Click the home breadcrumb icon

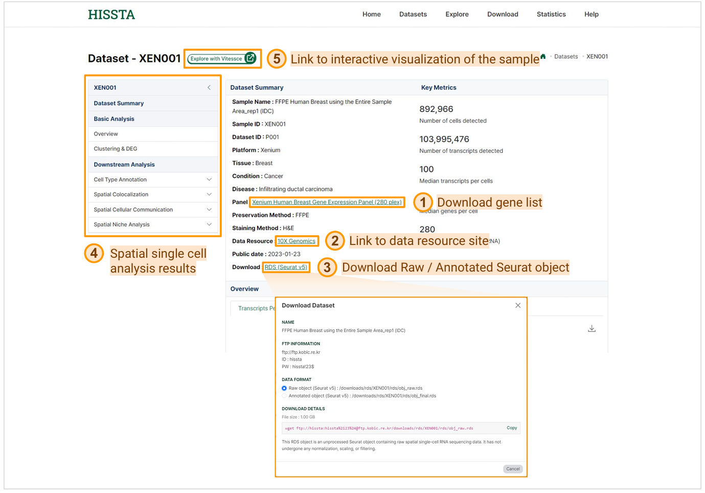pos(543,56)
